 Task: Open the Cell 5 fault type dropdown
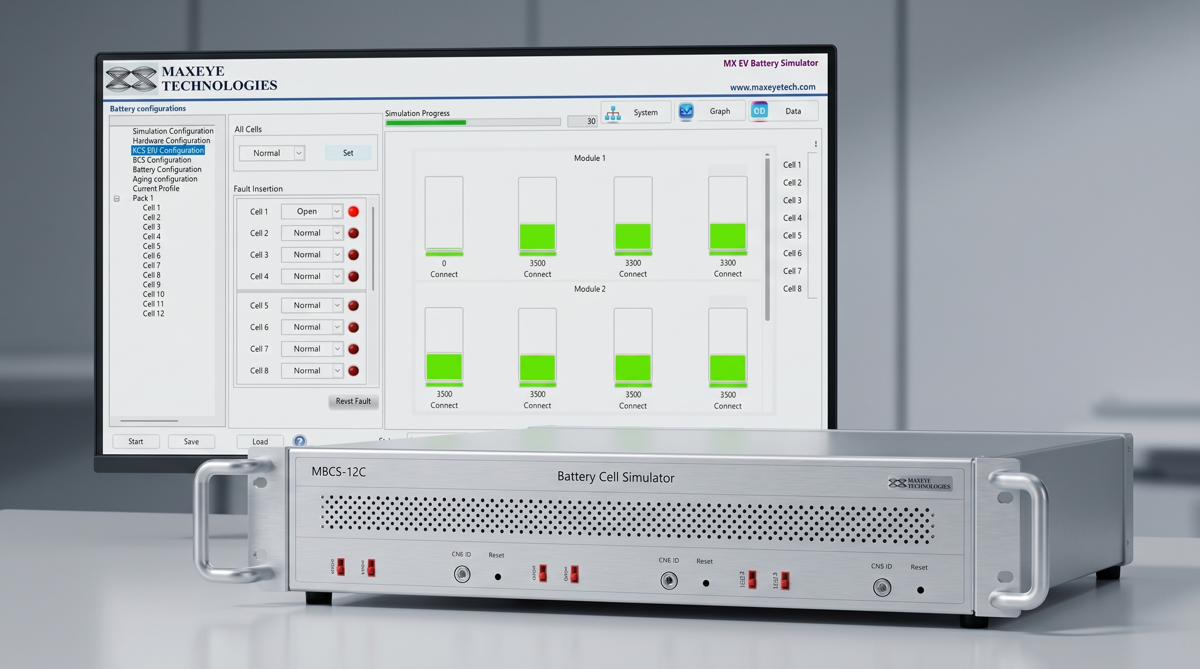click(x=312, y=305)
